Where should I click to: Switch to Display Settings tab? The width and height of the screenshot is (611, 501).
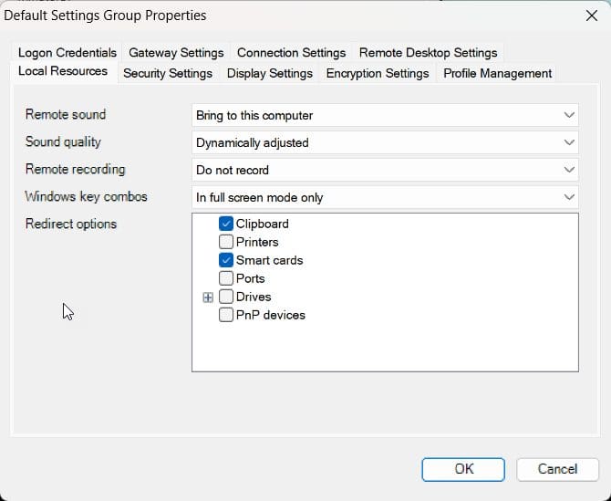(x=270, y=73)
